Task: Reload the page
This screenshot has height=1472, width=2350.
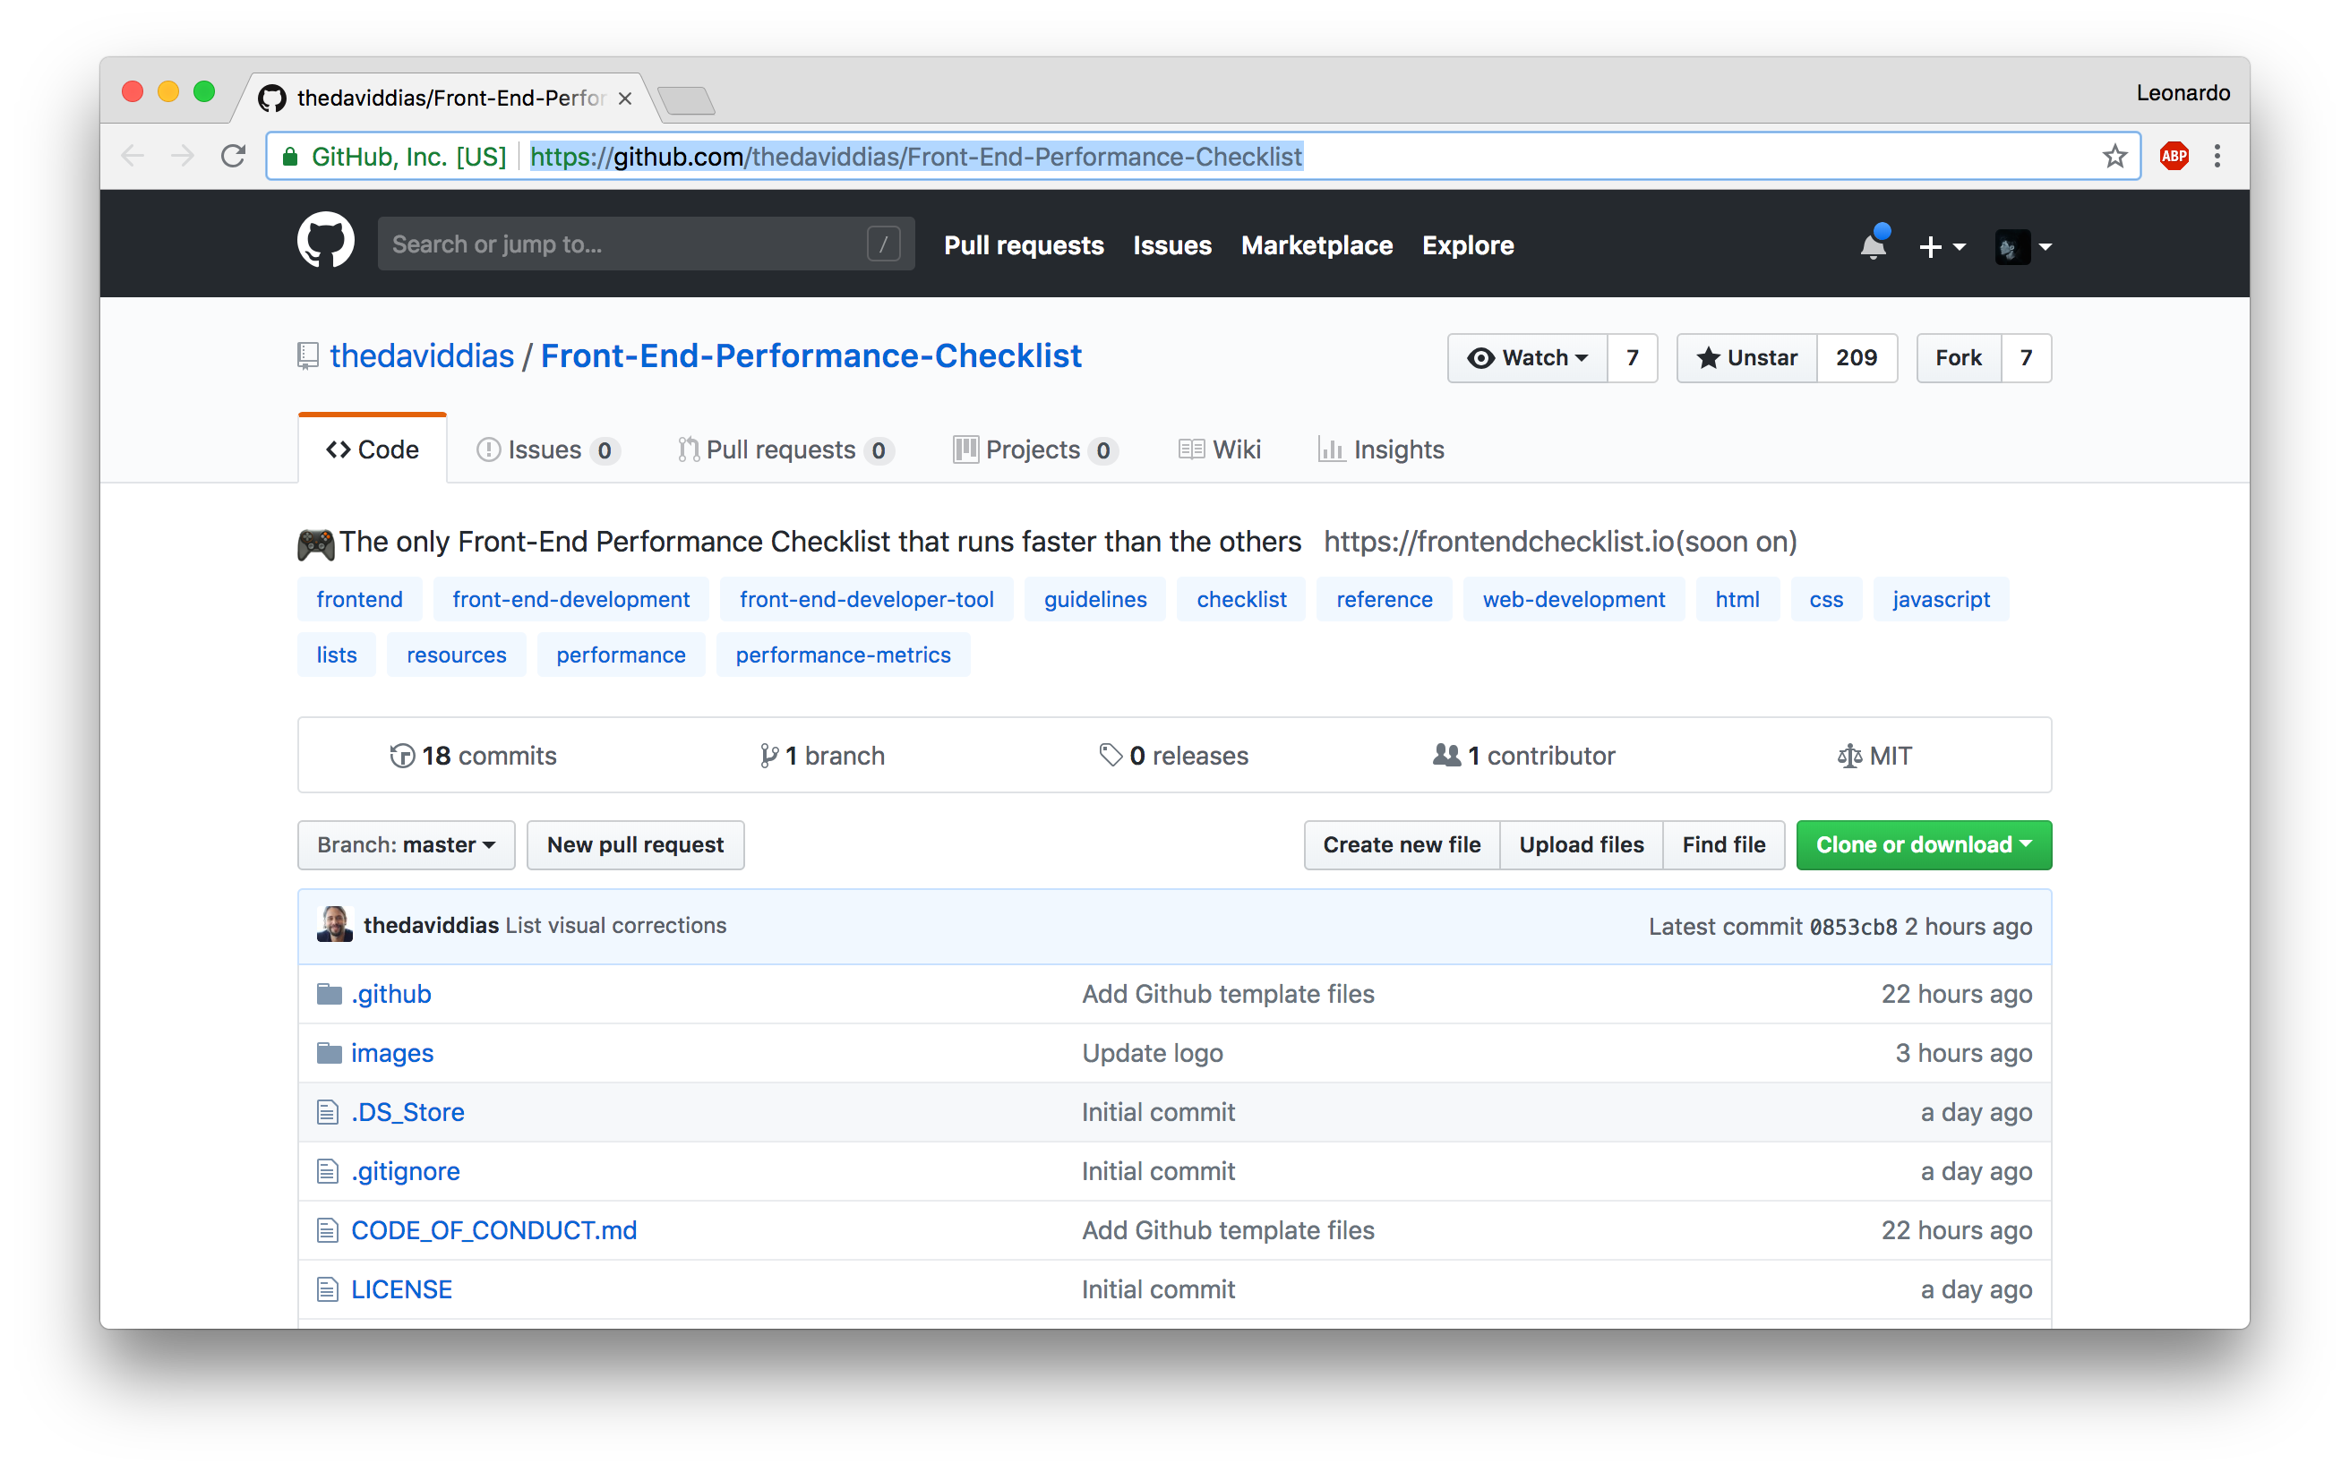Action: (233, 156)
